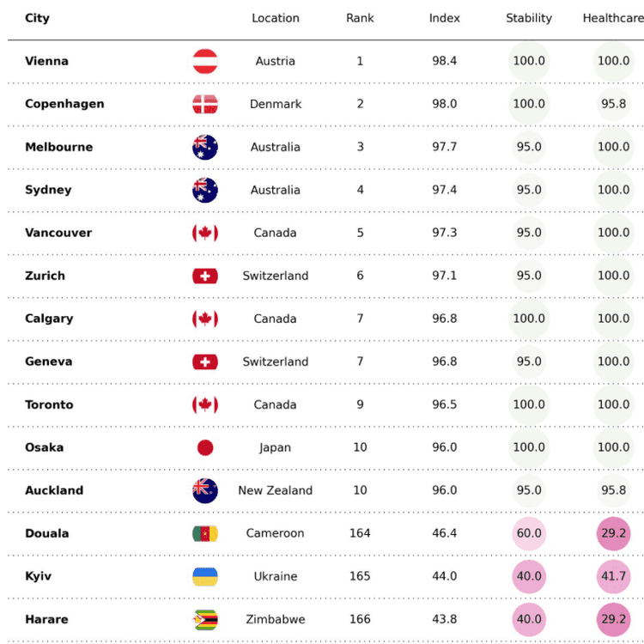Click the Austria flag icon beside Vienna
Image resolution: width=644 pixels, height=644 pixels.
[x=205, y=61]
